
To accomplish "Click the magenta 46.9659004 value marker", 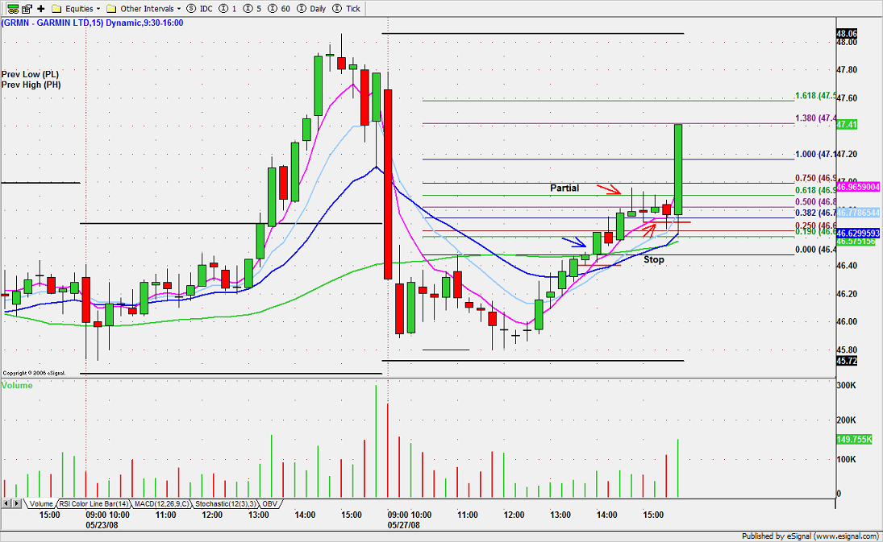I will pyautogui.click(x=858, y=187).
